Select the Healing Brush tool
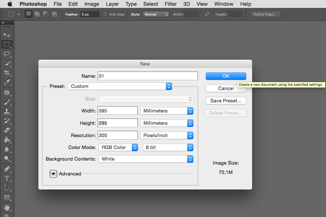This screenshot has height=217, width=326. pyautogui.click(x=7, y=93)
